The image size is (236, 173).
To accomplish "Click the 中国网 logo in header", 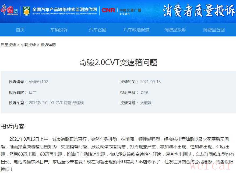I will (9, 11).
